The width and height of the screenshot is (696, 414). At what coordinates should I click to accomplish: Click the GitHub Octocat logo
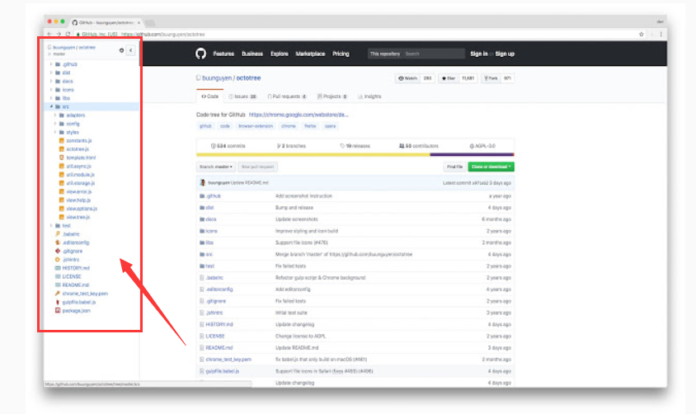tap(200, 54)
